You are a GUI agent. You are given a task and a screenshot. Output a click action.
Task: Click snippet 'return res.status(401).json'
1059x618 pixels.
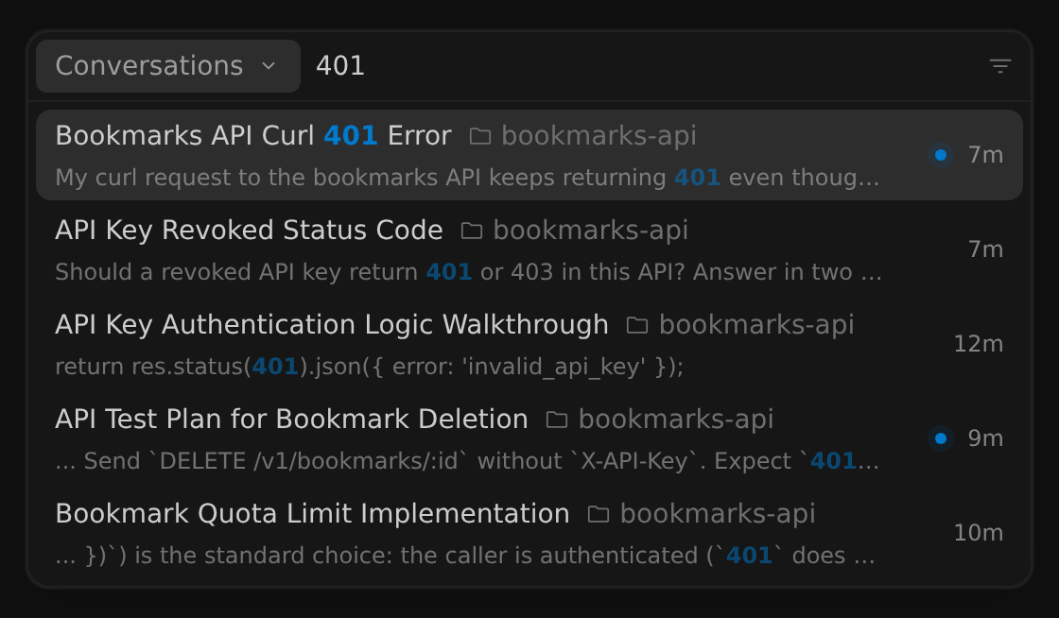[x=370, y=367]
